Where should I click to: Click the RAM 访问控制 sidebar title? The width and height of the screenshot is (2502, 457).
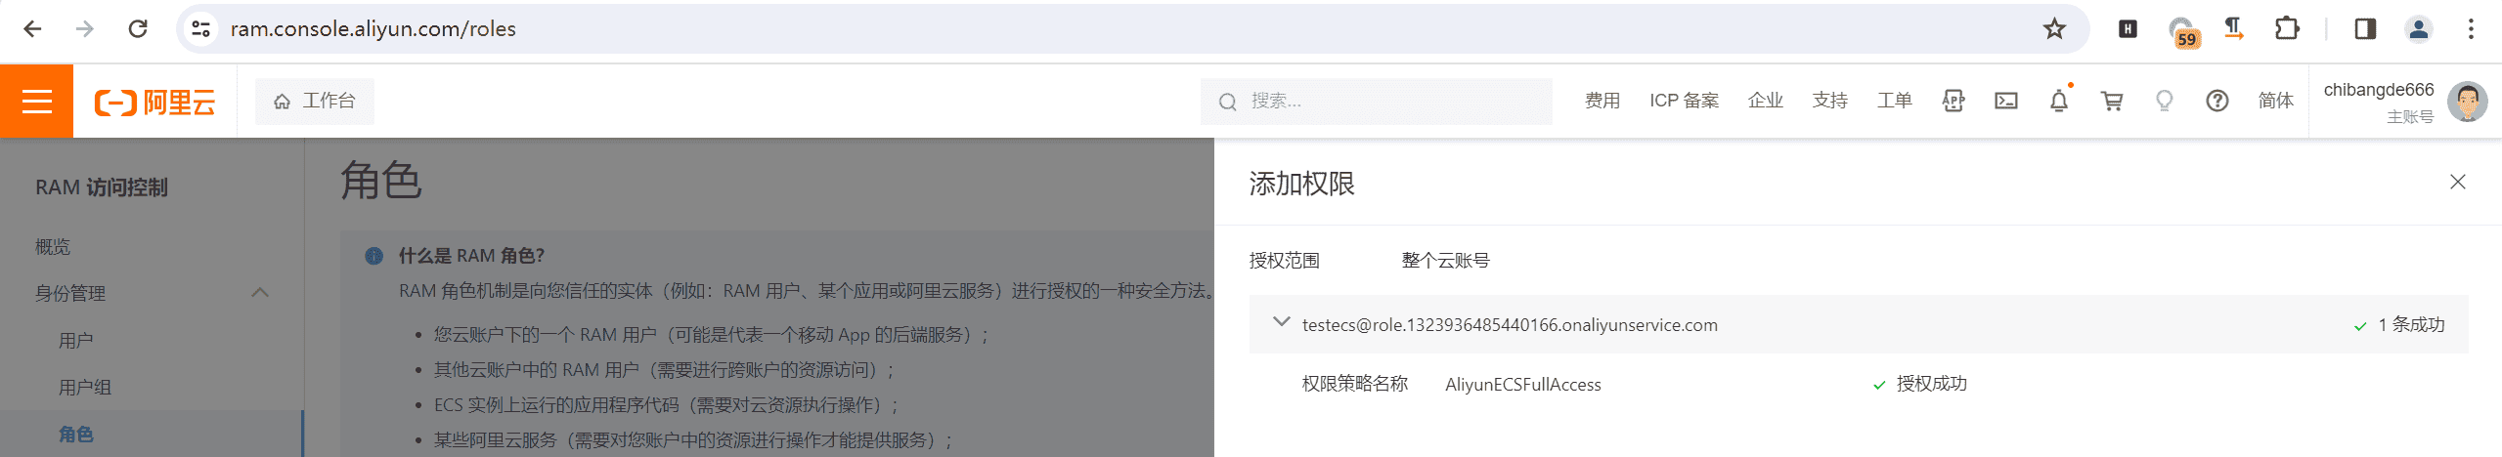point(102,187)
